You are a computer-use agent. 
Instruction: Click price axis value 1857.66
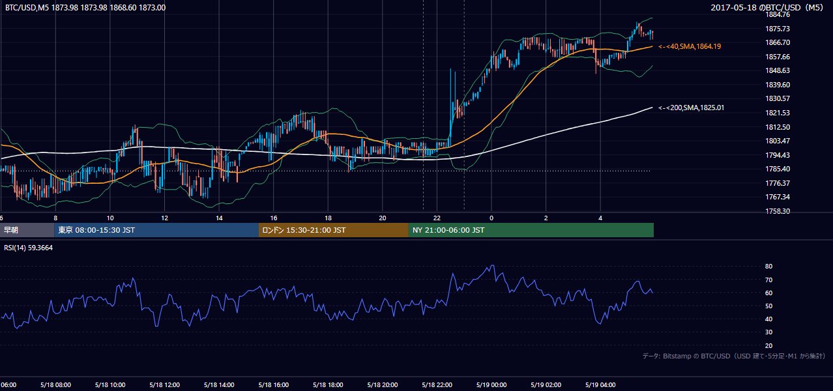(x=778, y=57)
